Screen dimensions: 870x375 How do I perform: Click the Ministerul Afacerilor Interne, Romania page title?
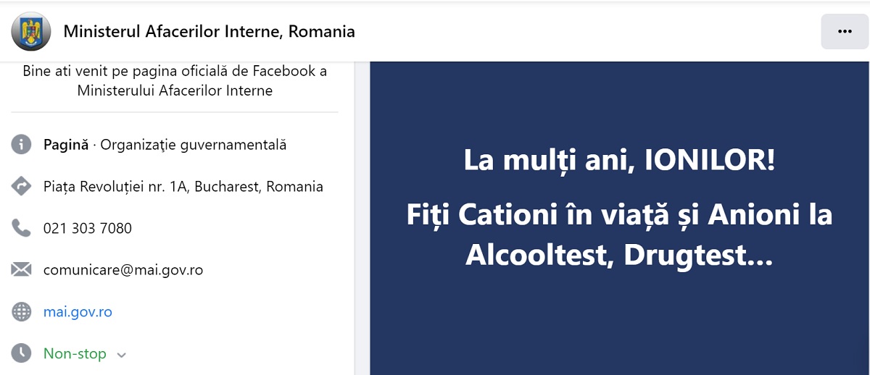210,31
